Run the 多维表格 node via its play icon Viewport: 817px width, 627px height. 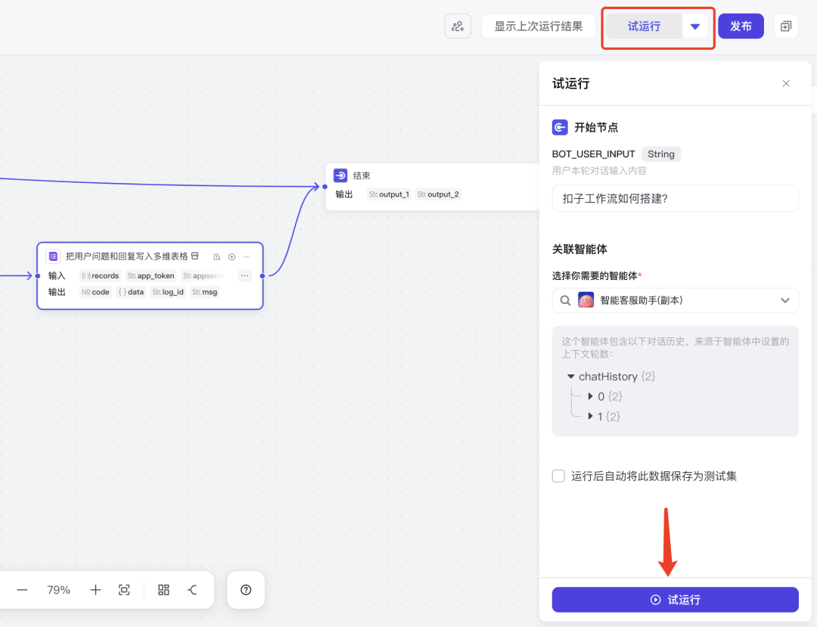tap(231, 256)
